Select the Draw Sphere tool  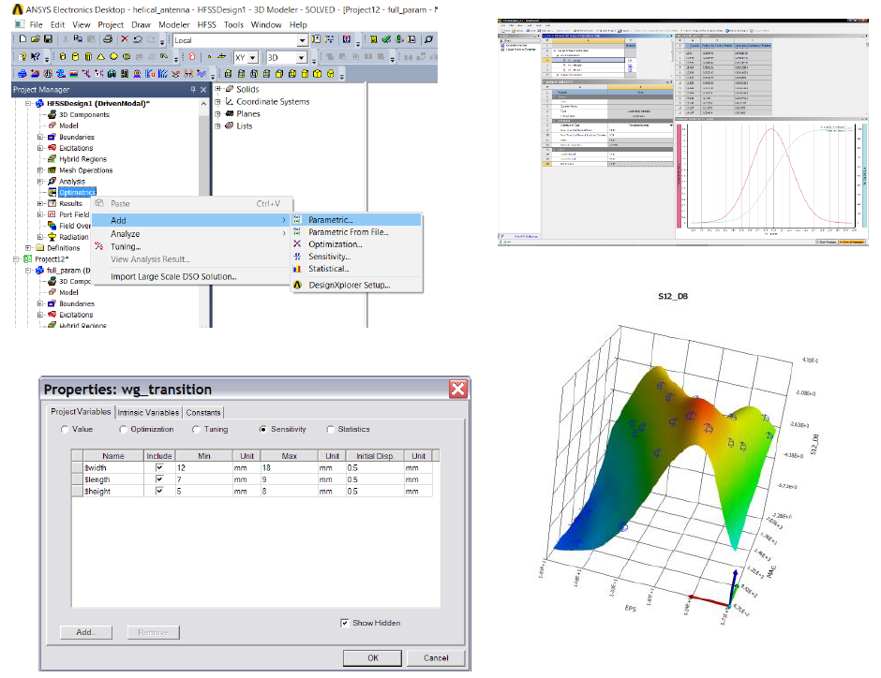pyautogui.click(x=113, y=57)
